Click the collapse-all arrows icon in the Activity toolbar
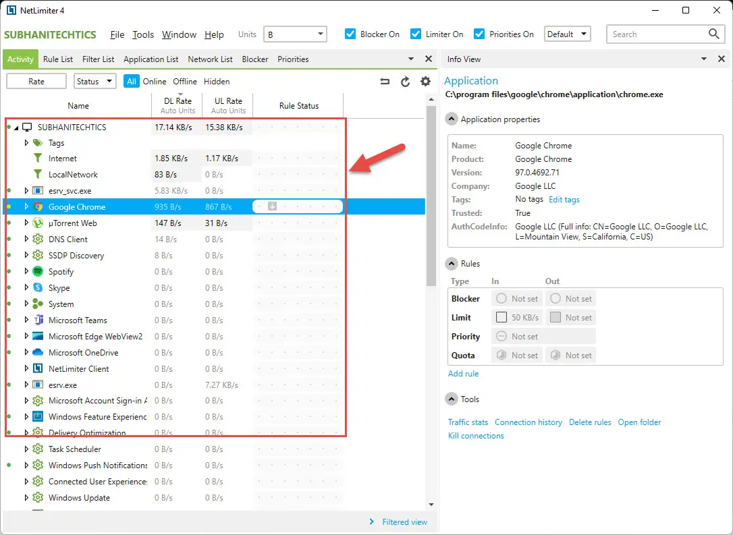733x535 pixels. [385, 82]
